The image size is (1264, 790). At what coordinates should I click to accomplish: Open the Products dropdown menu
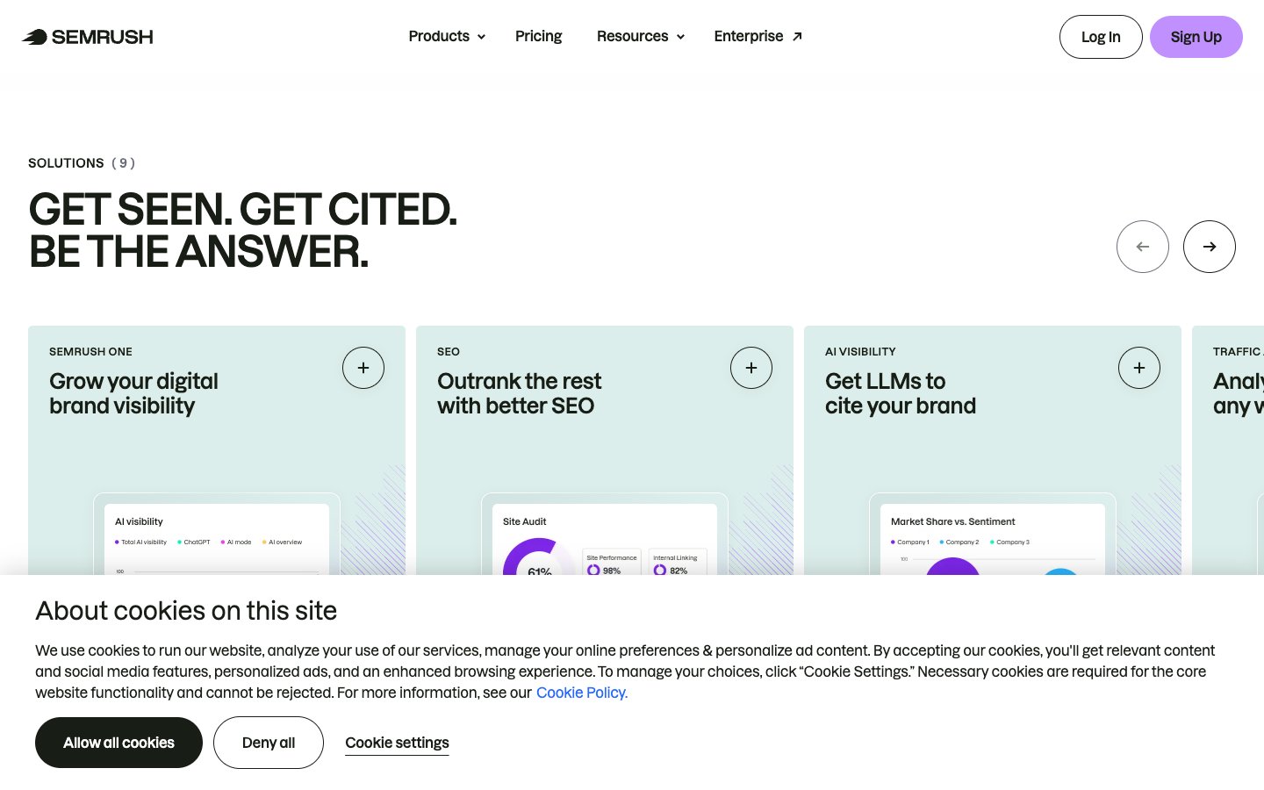tap(439, 36)
